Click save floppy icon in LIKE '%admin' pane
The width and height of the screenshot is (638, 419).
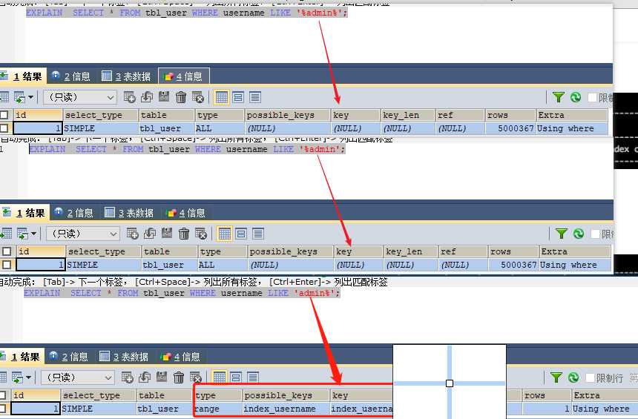click(x=166, y=233)
